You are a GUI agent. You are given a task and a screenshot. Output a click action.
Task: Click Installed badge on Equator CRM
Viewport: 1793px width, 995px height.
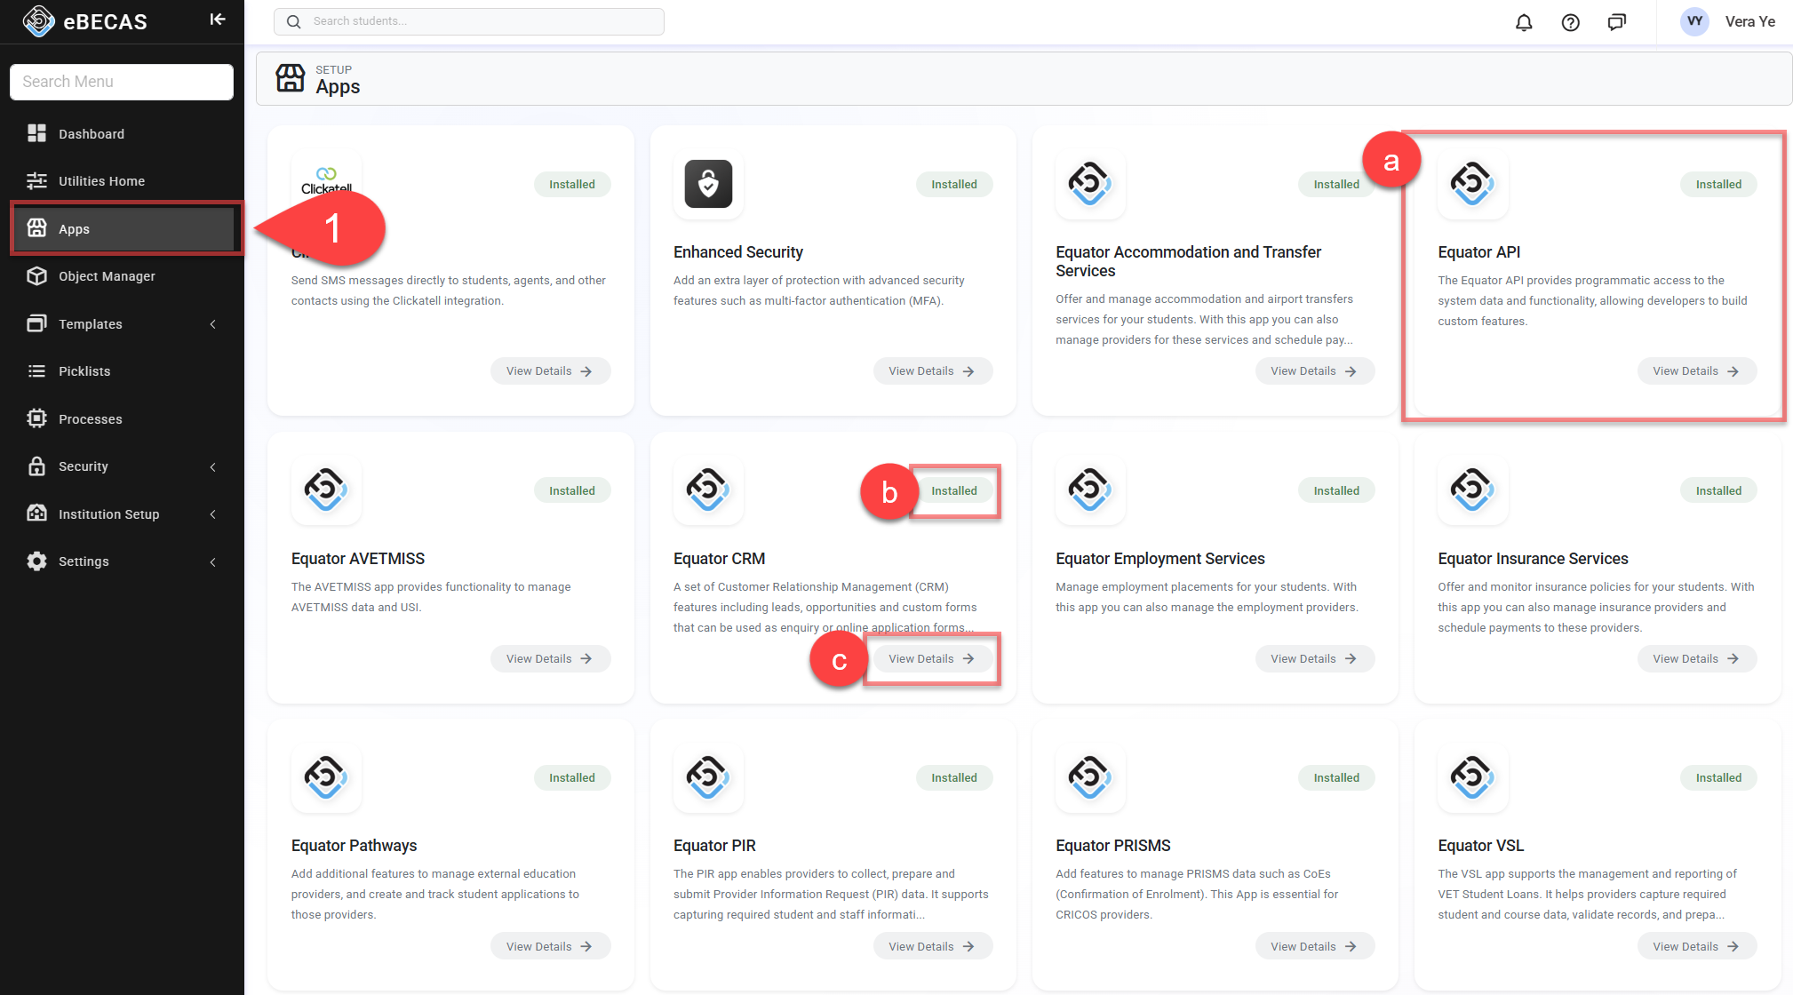954,490
